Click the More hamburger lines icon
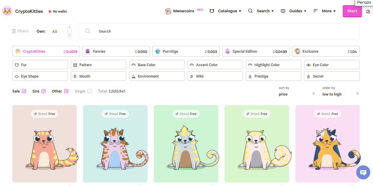Image resolution: width=373 pixels, height=186 pixels. pos(315,11)
